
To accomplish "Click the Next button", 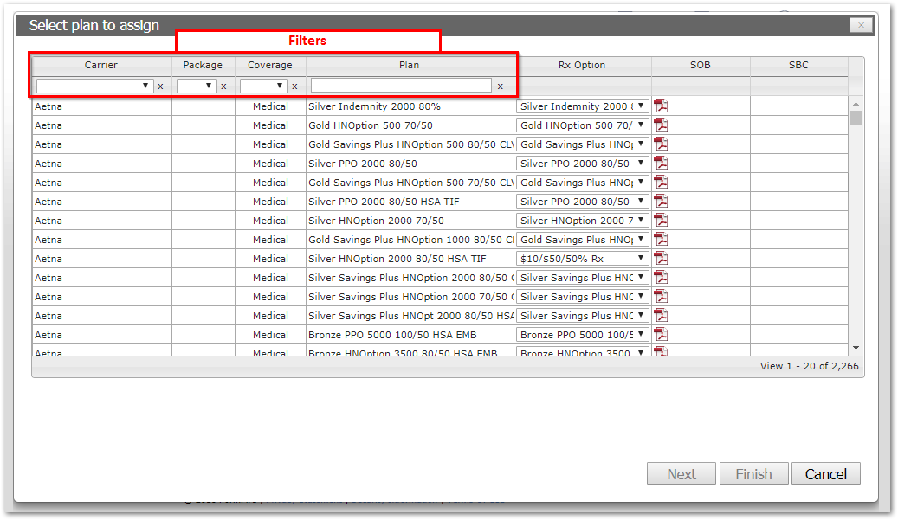I will point(682,474).
